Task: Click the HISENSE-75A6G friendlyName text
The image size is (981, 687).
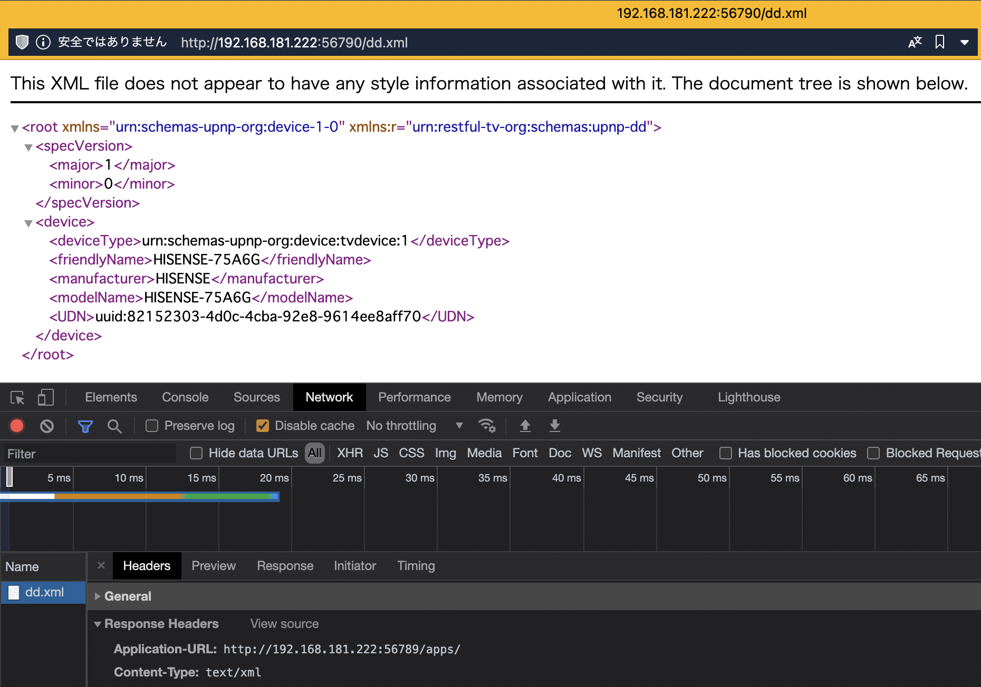Action: pyautogui.click(x=207, y=260)
